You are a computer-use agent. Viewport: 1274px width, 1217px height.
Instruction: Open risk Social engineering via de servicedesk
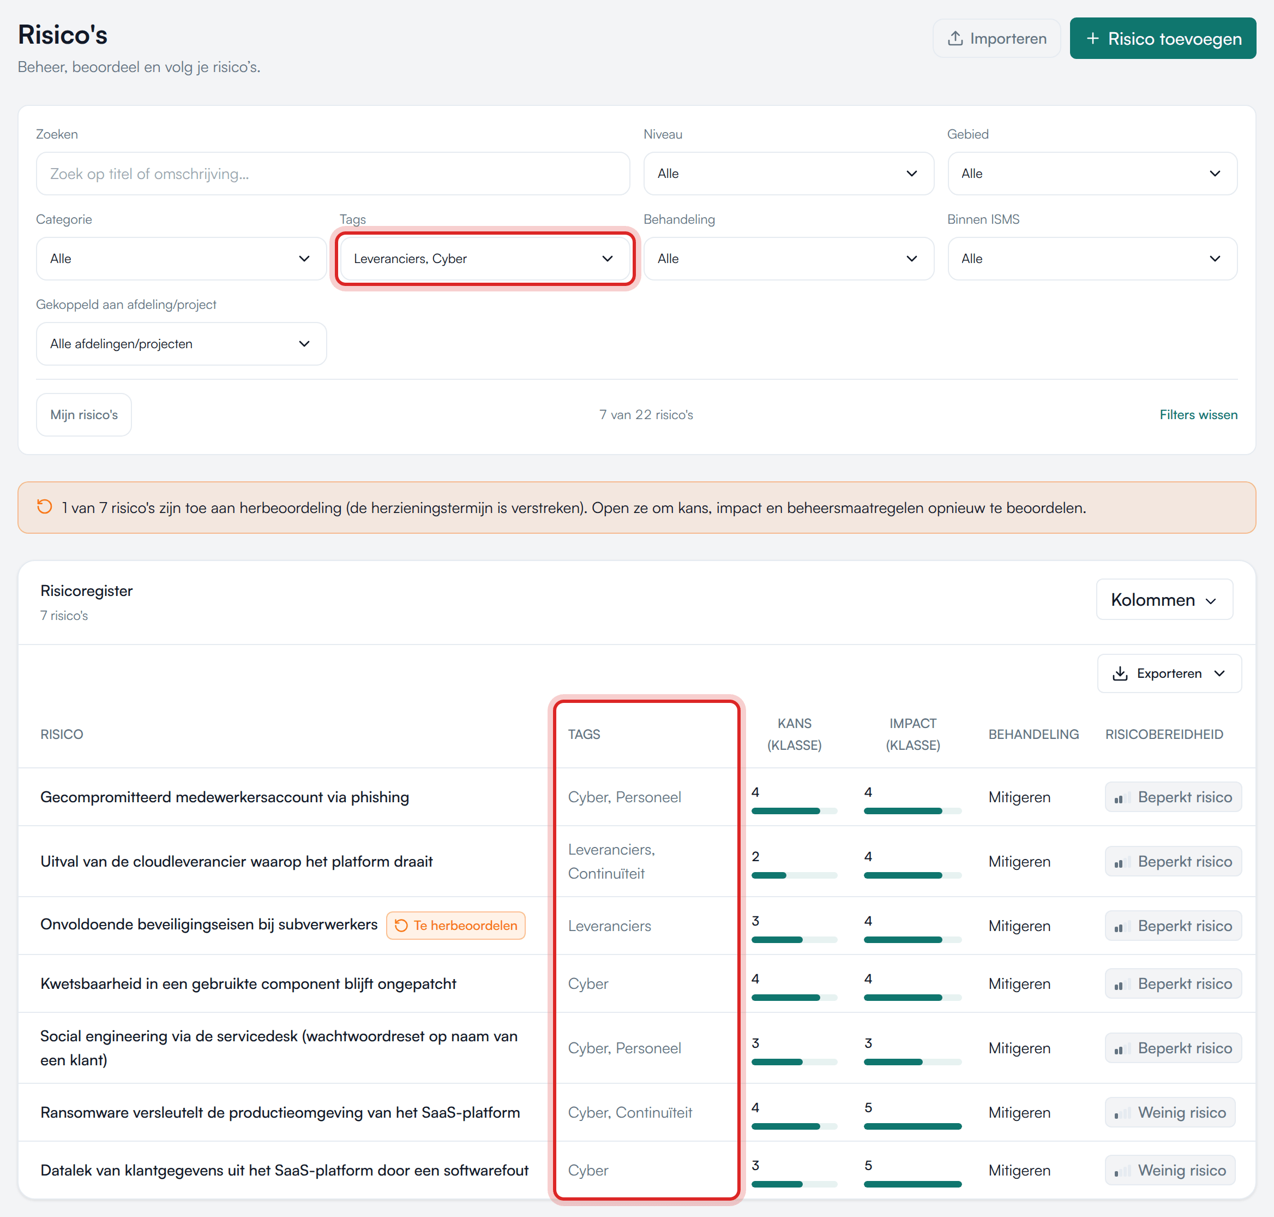(x=279, y=1047)
